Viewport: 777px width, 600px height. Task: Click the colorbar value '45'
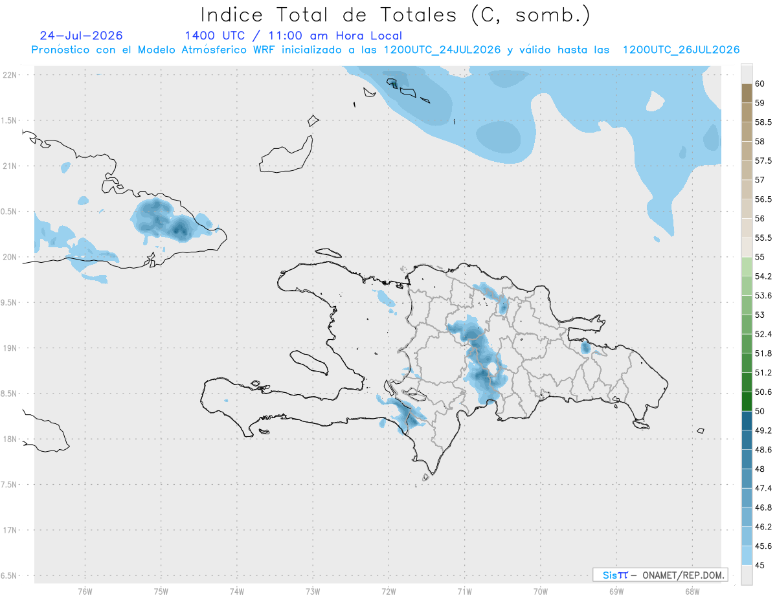click(x=760, y=565)
